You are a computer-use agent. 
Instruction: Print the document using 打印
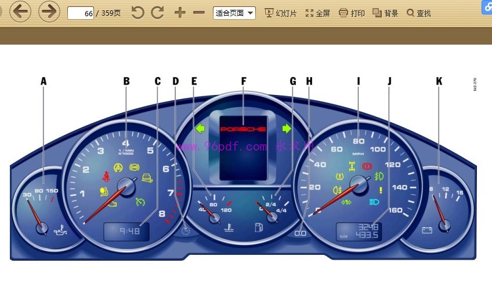click(352, 13)
